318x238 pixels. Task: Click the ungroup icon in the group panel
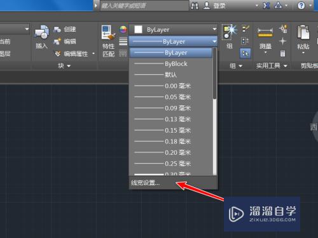(x=245, y=41)
